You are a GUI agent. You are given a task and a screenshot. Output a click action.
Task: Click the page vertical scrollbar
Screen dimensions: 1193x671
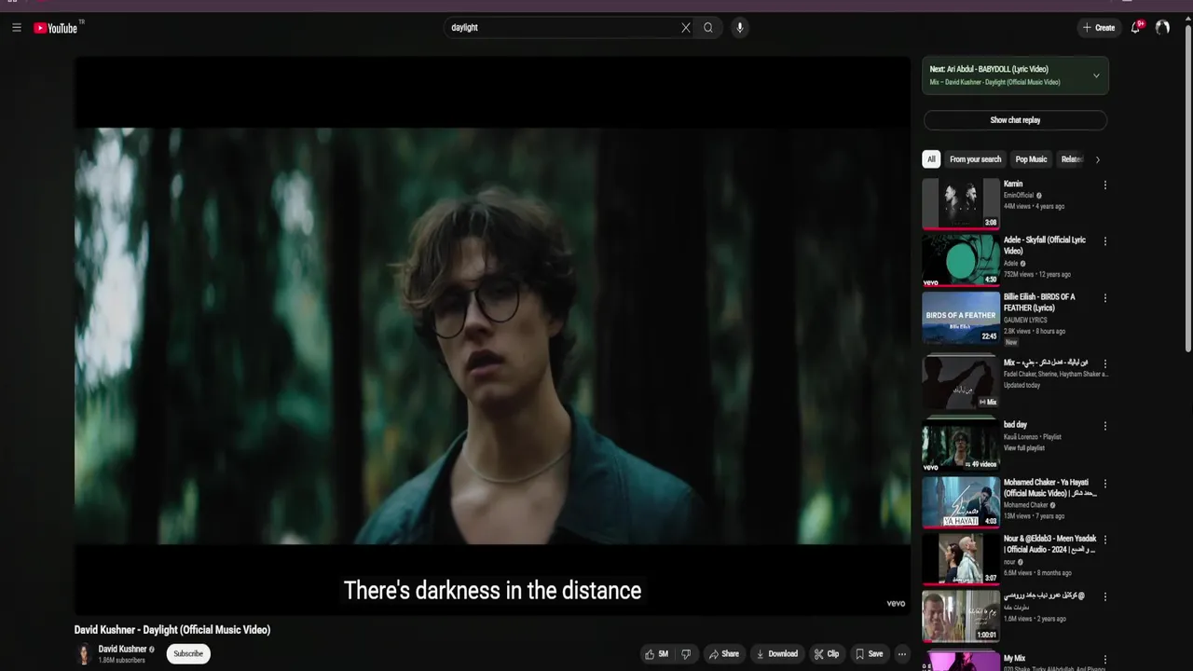(x=1187, y=186)
